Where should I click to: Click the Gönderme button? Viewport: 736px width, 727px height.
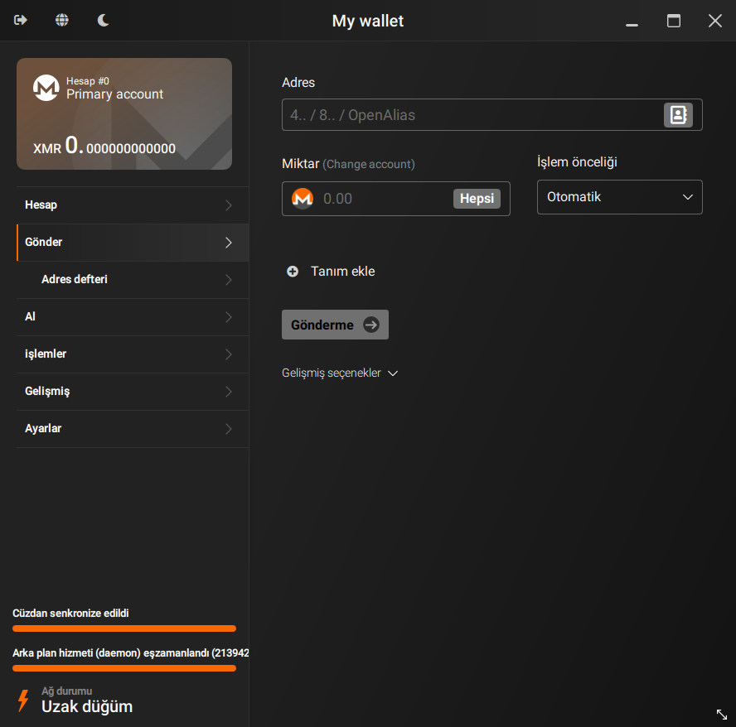(335, 324)
